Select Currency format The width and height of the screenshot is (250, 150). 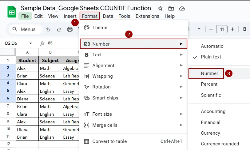point(219,133)
